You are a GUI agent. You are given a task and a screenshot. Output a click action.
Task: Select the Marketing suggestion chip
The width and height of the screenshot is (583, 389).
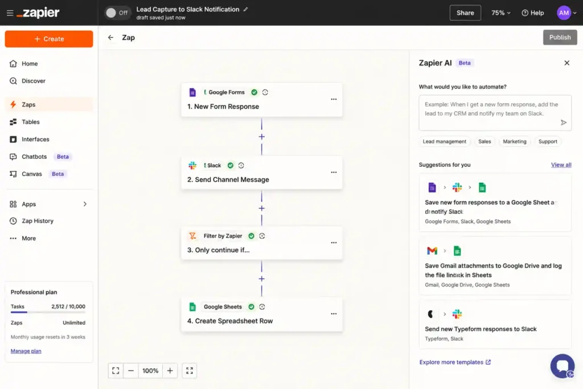(x=514, y=141)
